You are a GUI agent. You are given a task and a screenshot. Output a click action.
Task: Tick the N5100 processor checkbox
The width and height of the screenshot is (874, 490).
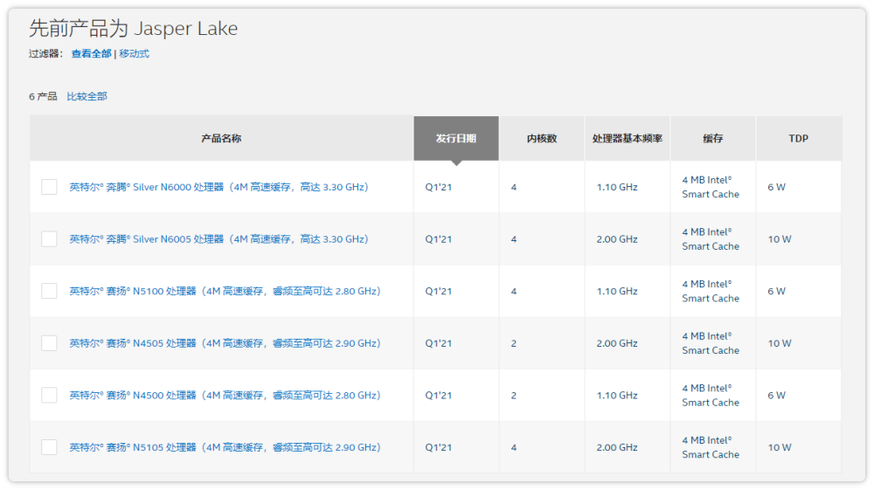49,291
